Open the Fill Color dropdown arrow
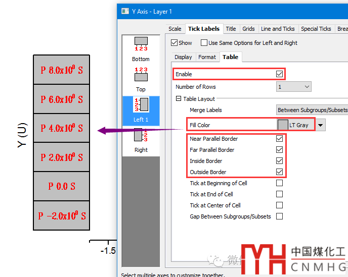Screen dimensions: 348x277 320,125
